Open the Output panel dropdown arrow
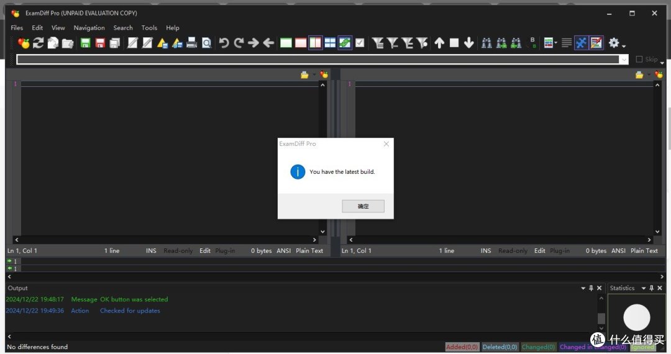Image resolution: width=671 pixels, height=354 pixels. coord(583,288)
